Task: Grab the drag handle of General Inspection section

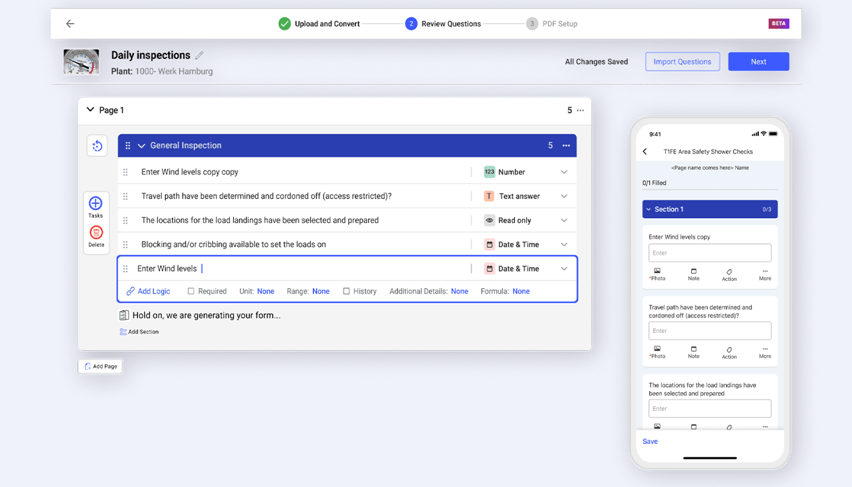Action: (x=128, y=145)
